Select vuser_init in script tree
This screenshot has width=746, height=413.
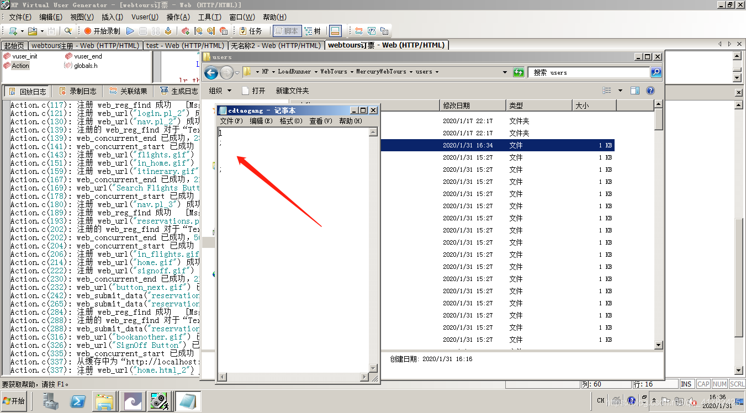point(20,56)
